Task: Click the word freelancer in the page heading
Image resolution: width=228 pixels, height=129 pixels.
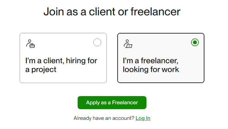Action: 156,12
